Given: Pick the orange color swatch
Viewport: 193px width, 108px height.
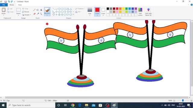Looking at the screenshot, I should coord(120,9).
